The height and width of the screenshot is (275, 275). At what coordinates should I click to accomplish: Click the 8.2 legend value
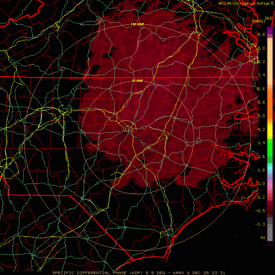pos(261,61)
